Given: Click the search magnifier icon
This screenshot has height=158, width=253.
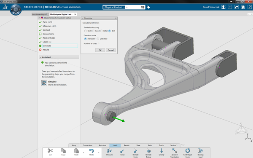Looking at the screenshot, I should (x=143, y=7).
